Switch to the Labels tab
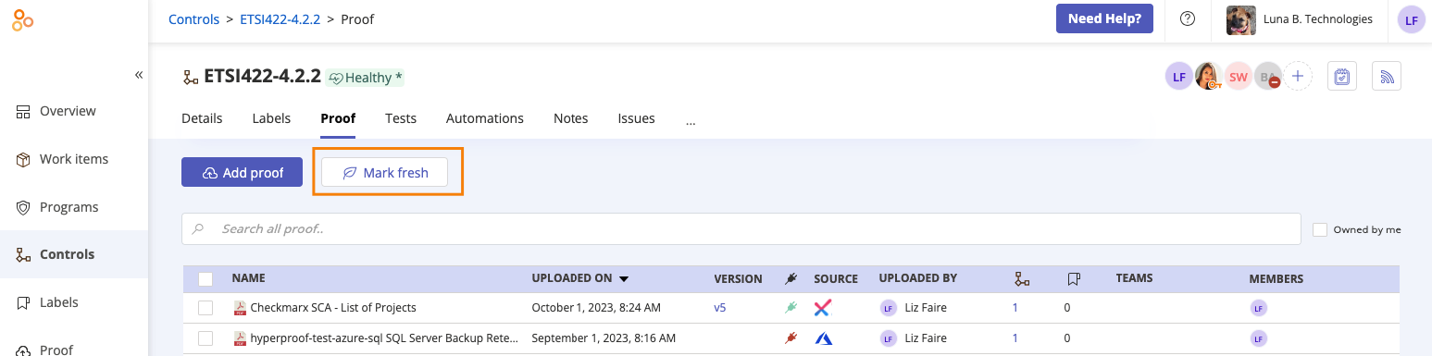 (271, 118)
